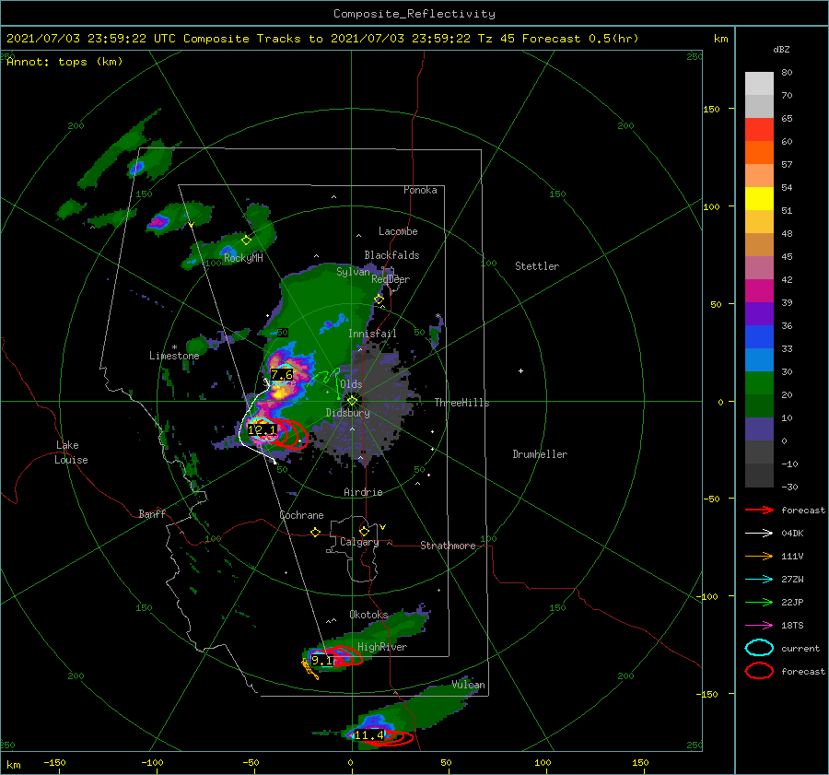Image resolution: width=829 pixels, height=775 pixels.
Task: Click the red forecast arrow in legend
Action: click(x=759, y=510)
